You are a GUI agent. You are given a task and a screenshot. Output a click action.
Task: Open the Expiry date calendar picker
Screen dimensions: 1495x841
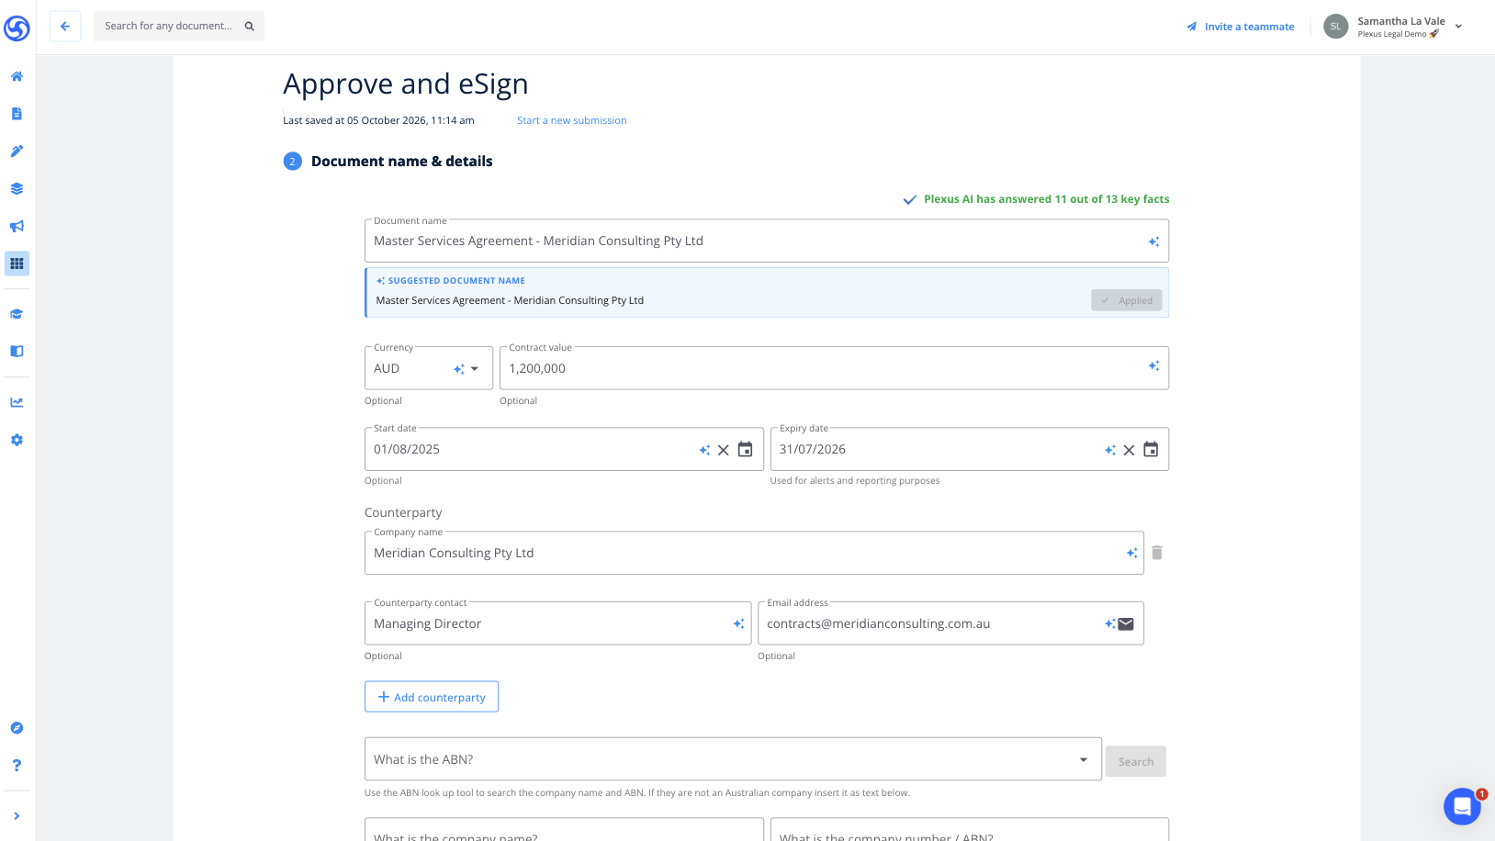click(1151, 449)
